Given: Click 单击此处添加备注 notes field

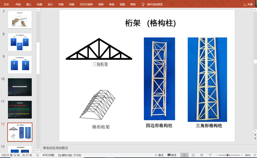Looking at the screenshot, I should click(55, 148).
